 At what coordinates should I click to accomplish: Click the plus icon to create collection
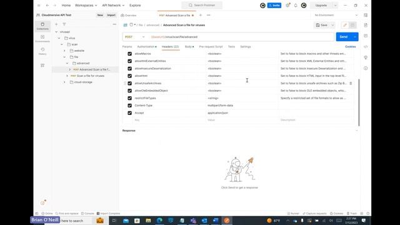pos(56,24)
